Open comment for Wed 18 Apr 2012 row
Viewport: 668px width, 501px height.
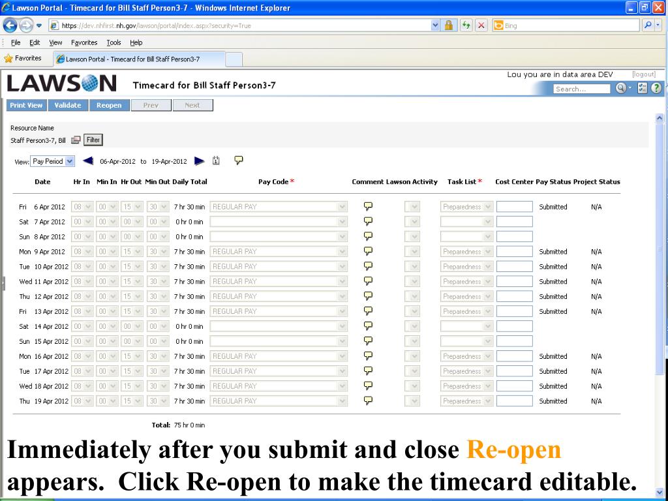pyautogui.click(x=368, y=386)
